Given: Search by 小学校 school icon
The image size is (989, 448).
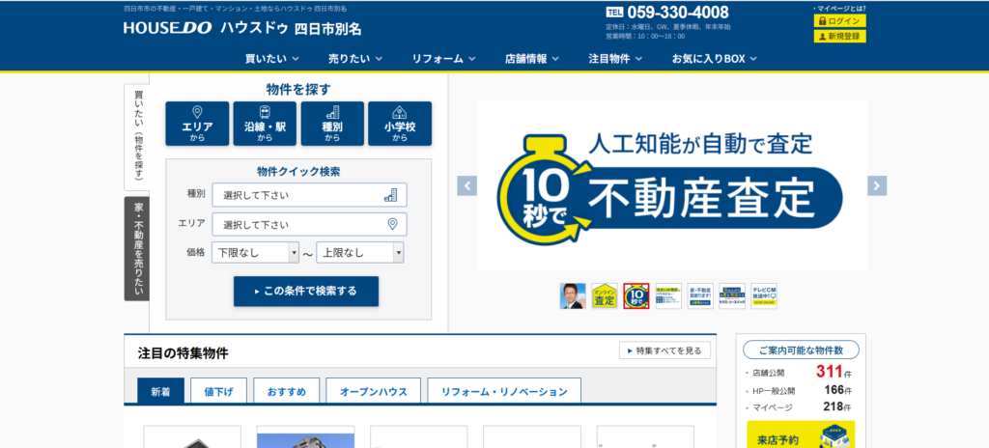Looking at the screenshot, I should click(x=400, y=112).
